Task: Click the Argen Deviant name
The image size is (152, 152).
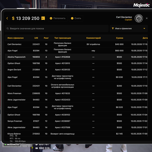Action: pyautogui.click(x=14, y=70)
